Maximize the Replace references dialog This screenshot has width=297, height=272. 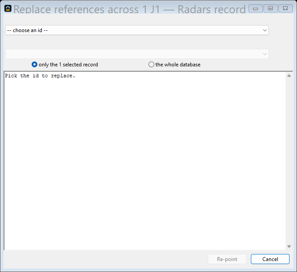tap(271, 8)
